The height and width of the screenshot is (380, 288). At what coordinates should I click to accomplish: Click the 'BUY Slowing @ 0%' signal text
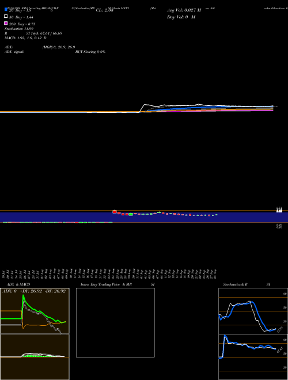pos(90,52)
